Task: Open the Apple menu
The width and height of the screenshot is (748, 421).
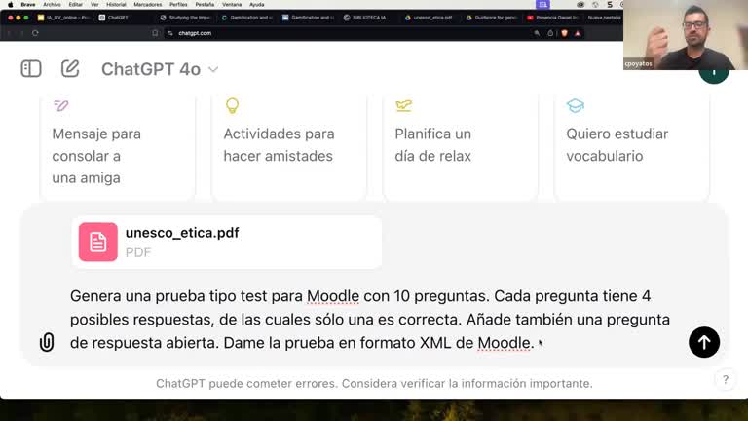Action: pyautogui.click(x=11, y=4)
